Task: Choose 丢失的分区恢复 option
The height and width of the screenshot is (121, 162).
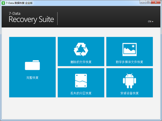Action: tap(81, 83)
